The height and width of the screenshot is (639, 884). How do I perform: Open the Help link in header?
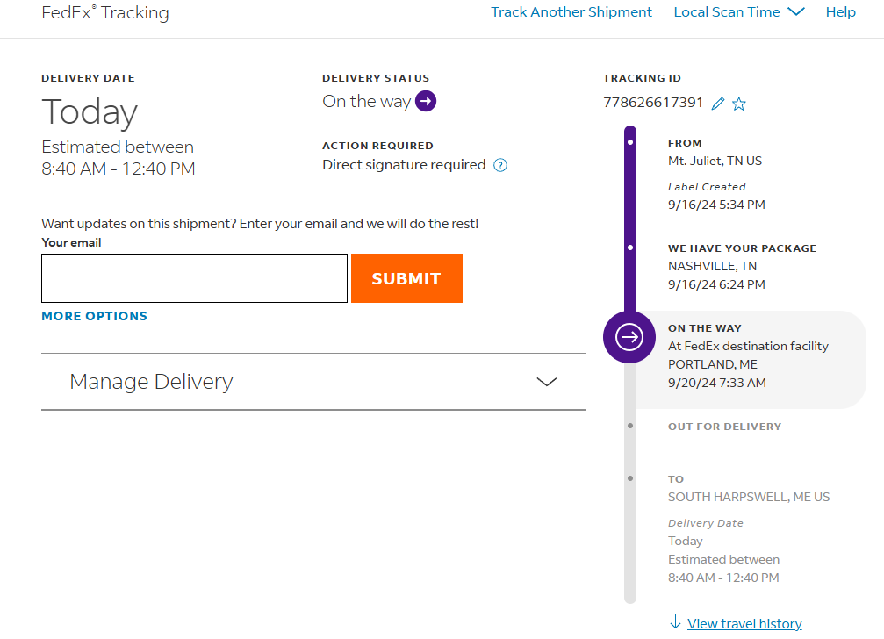[841, 12]
